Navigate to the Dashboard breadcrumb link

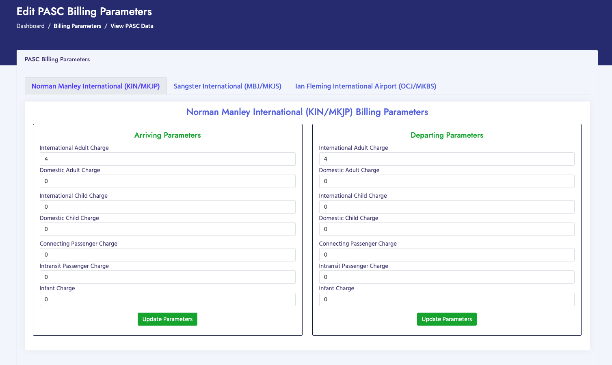[x=30, y=26]
